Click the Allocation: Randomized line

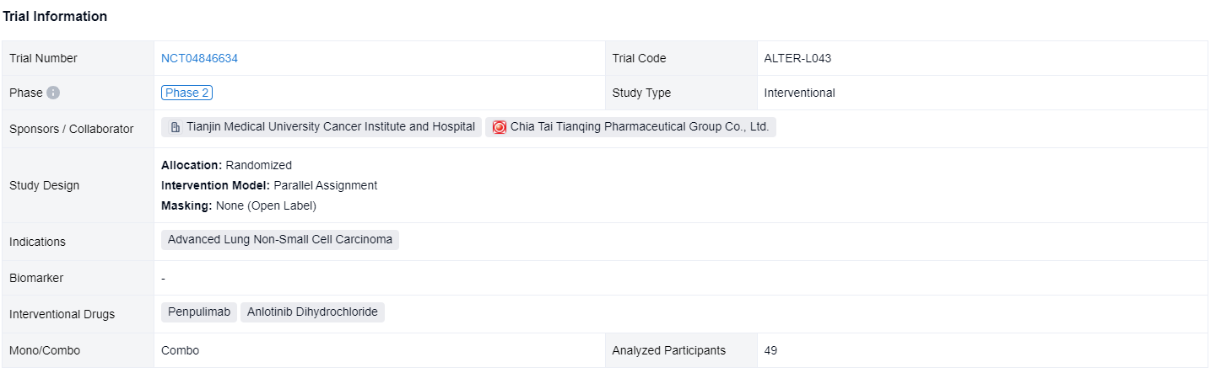click(x=226, y=165)
